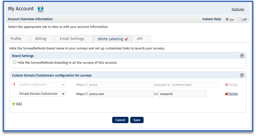Open the Private Domain/Subdomain dropdown
Screen dimensions: 256x136
click(42, 94)
